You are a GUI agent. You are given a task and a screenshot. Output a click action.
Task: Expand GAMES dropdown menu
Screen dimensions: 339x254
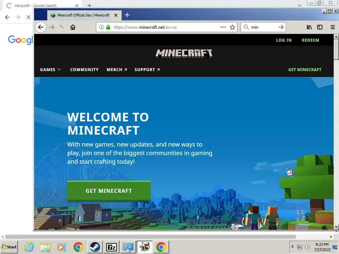pyautogui.click(x=50, y=70)
